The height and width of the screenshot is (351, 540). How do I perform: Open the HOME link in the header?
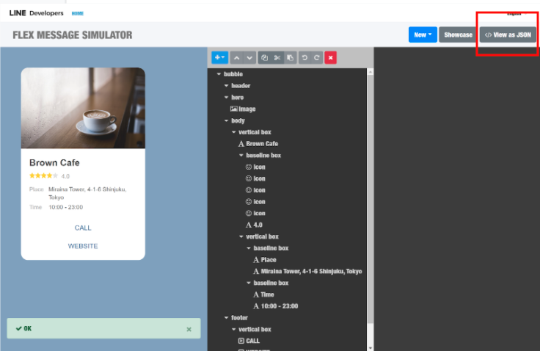tap(77, 13)
